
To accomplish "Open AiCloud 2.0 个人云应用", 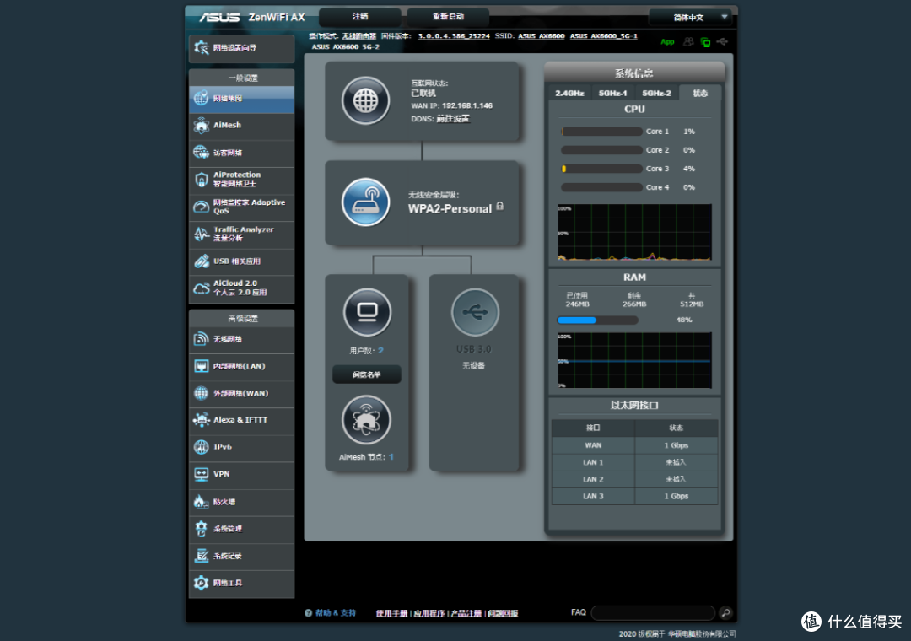I will (241, 288).
